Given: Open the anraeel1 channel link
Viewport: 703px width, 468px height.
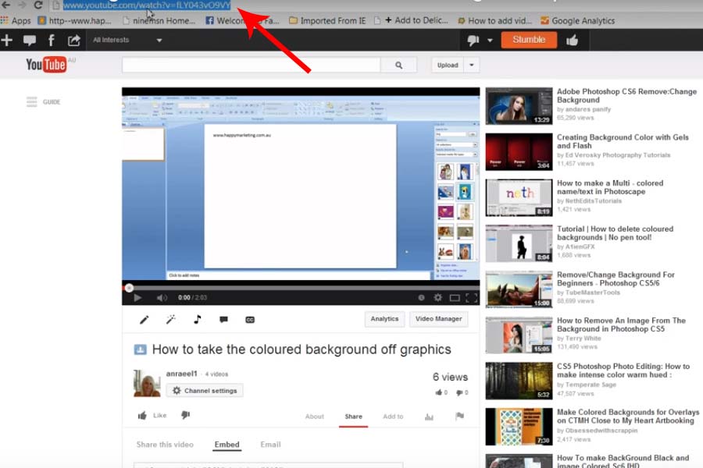Looking at the screenshot, I should point(181,374).
